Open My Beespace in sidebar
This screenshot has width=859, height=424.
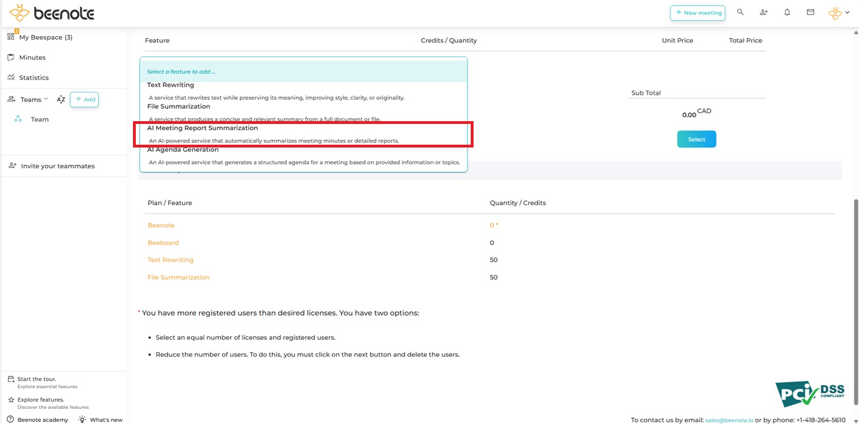point(45,38)
